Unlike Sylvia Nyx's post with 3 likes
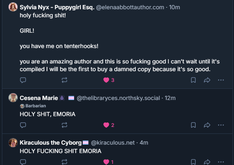Viewport: 234px width, 165px height. tap(106, 80)
